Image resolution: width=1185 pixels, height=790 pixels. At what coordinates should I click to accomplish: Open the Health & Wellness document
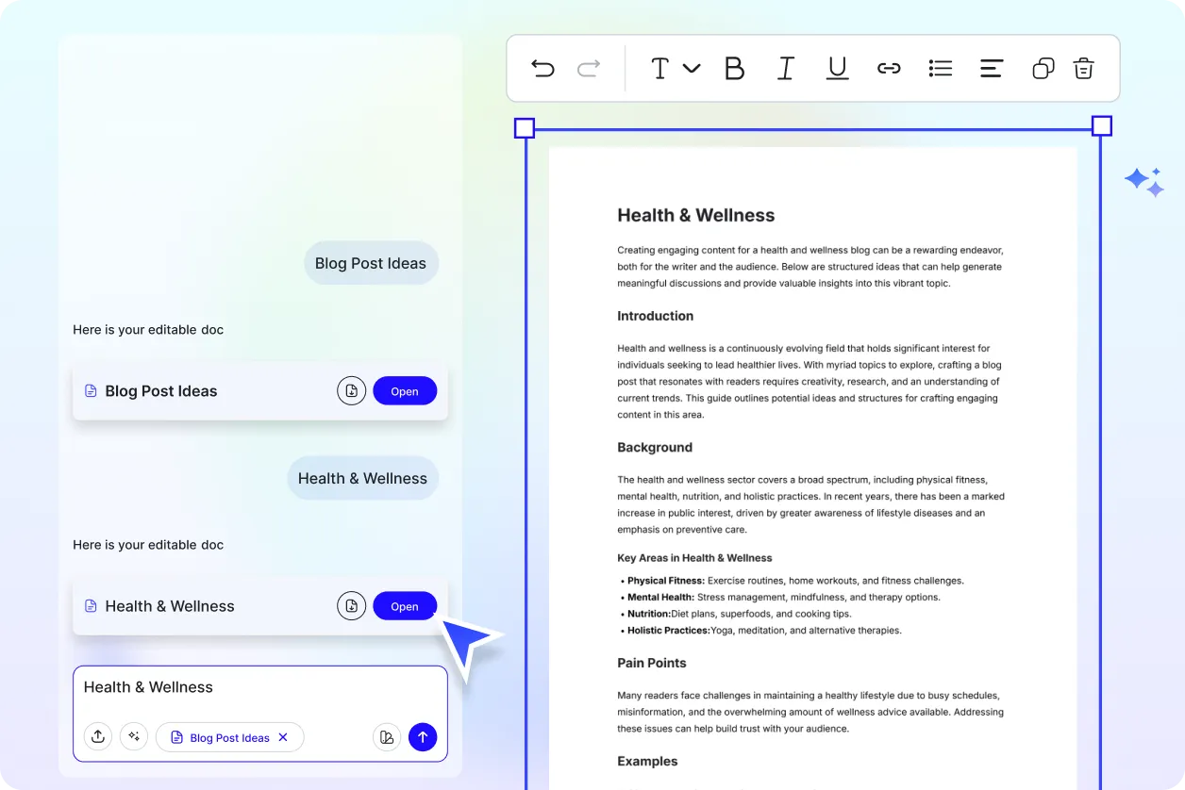pos(405,605)
